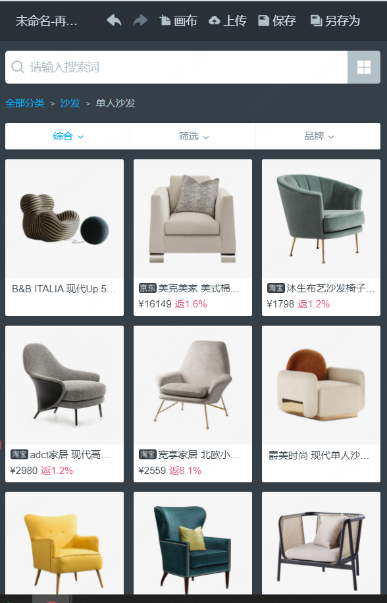
Task: Toggle the grid view layout button
Action: [363, 67]
